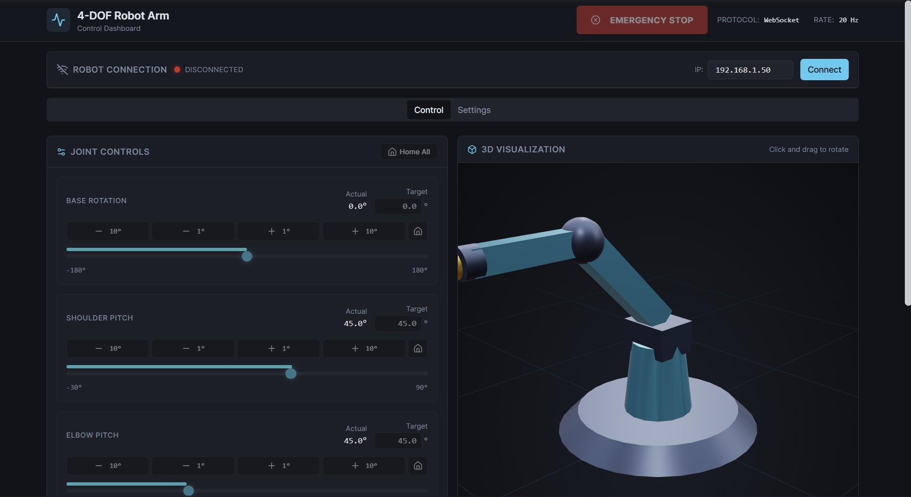Screen dimensions: 911x497
Task: Click the red Disconnected status indicator dot
Action: pyautogui.click(x=177, y=69)
